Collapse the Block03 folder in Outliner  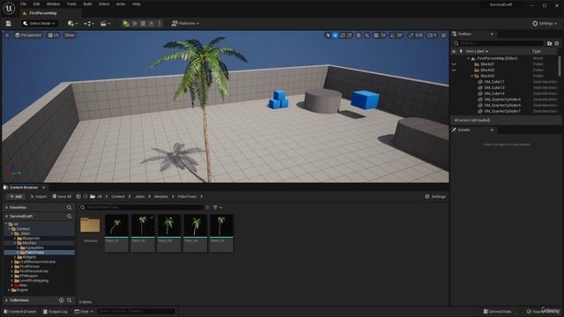(472, 77)
